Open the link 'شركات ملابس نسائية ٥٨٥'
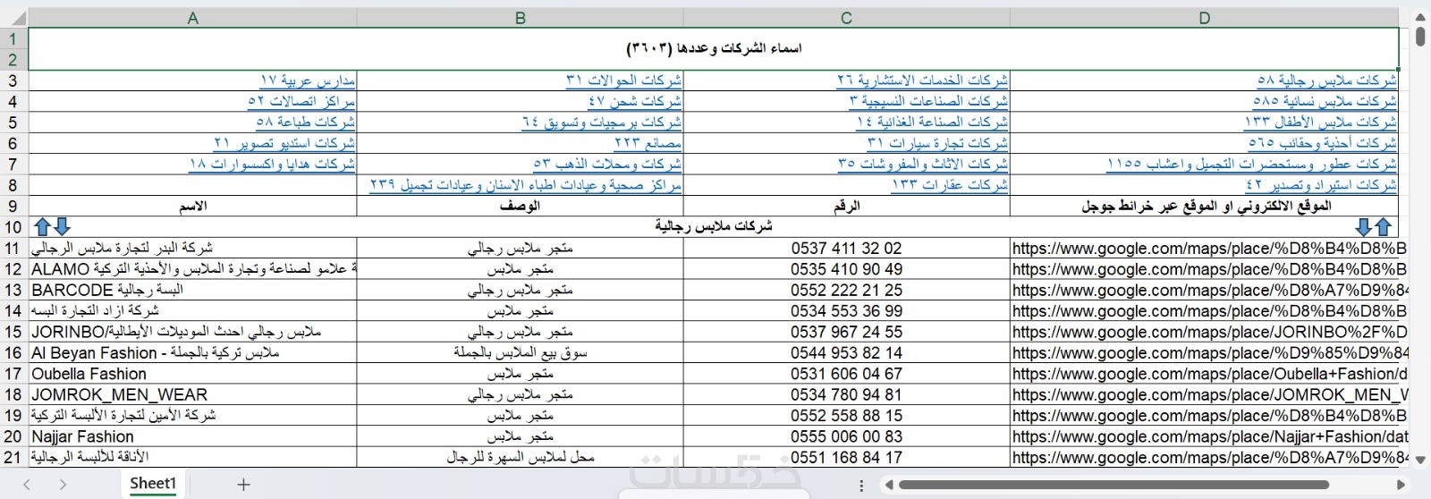The height and width of the screenshot is (499, 1431). point(1324,101)
